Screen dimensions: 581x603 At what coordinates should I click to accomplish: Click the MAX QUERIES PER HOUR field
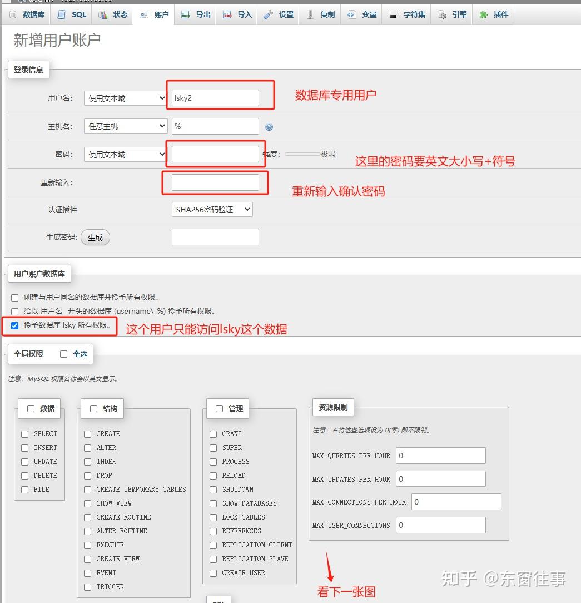(x=440, y=456)
